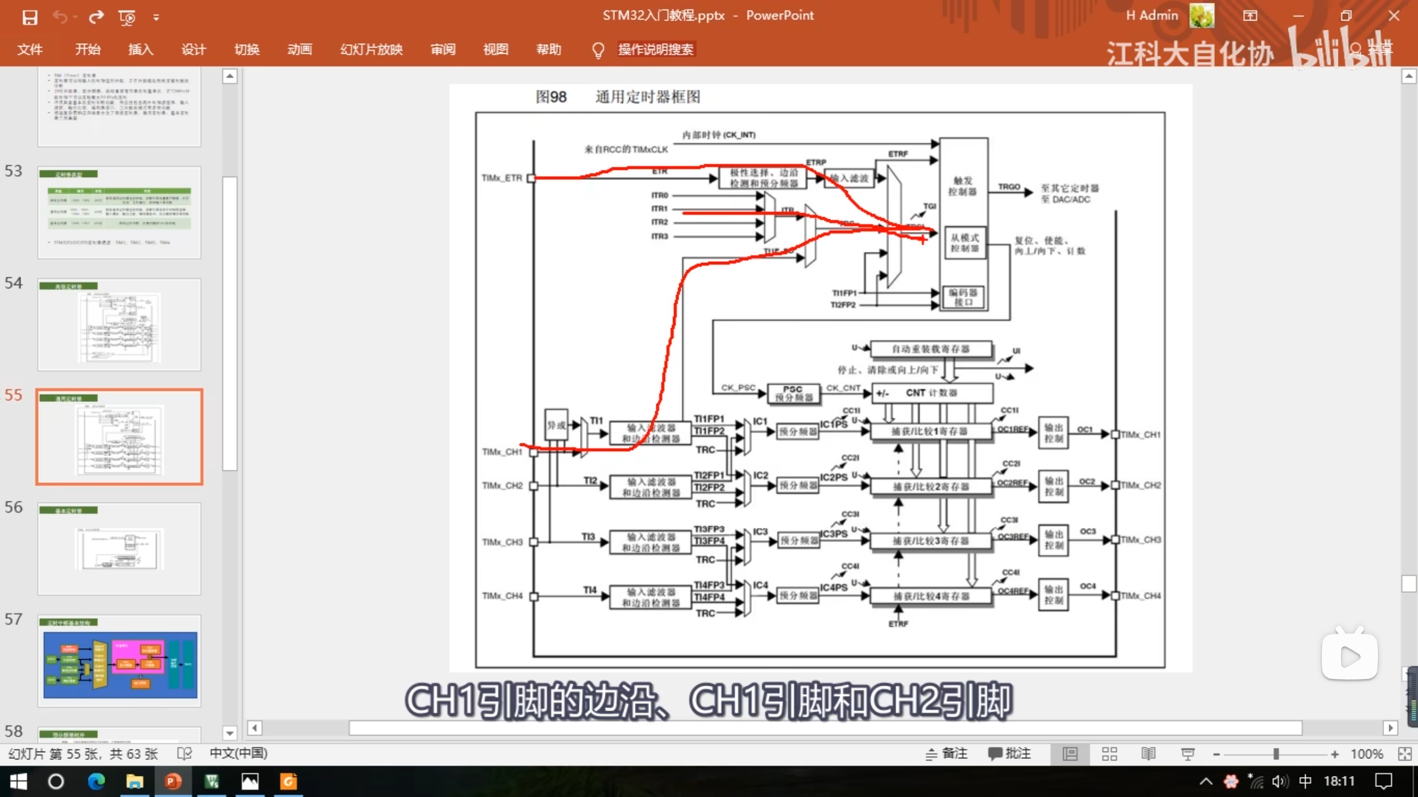Launch Slide Show view from status bar

pos(1188,754)
